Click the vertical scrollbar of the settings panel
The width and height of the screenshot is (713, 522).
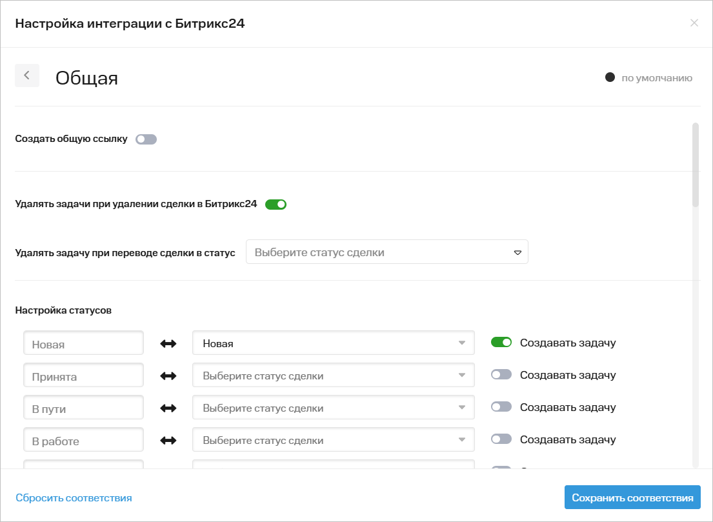click(695, 165)
